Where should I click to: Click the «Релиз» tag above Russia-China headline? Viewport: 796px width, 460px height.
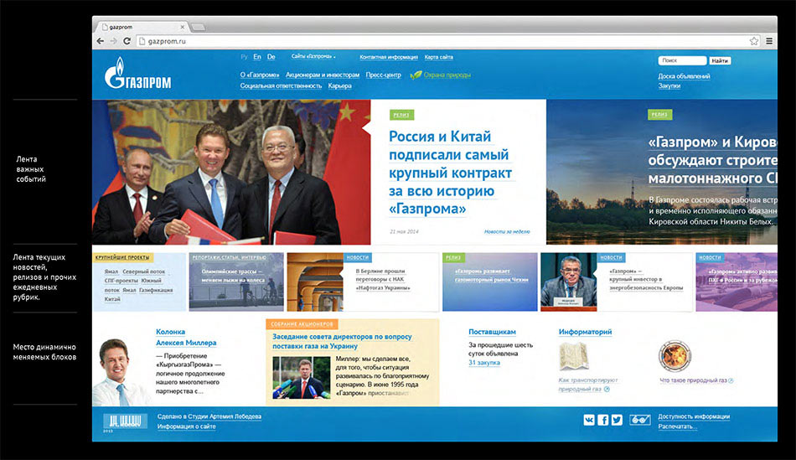click(401, 115)
